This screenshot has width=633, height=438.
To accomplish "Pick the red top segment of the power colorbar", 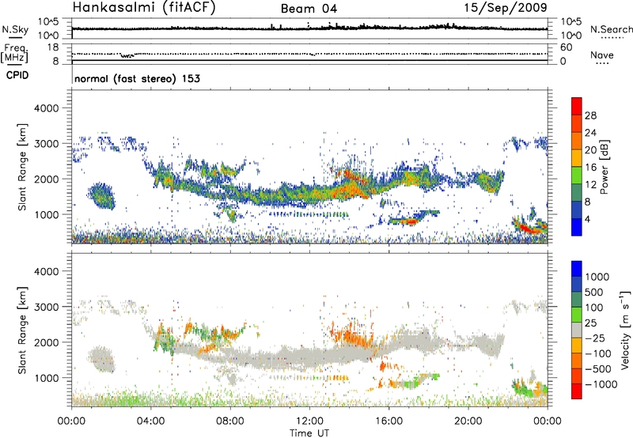I will (577, 107).
